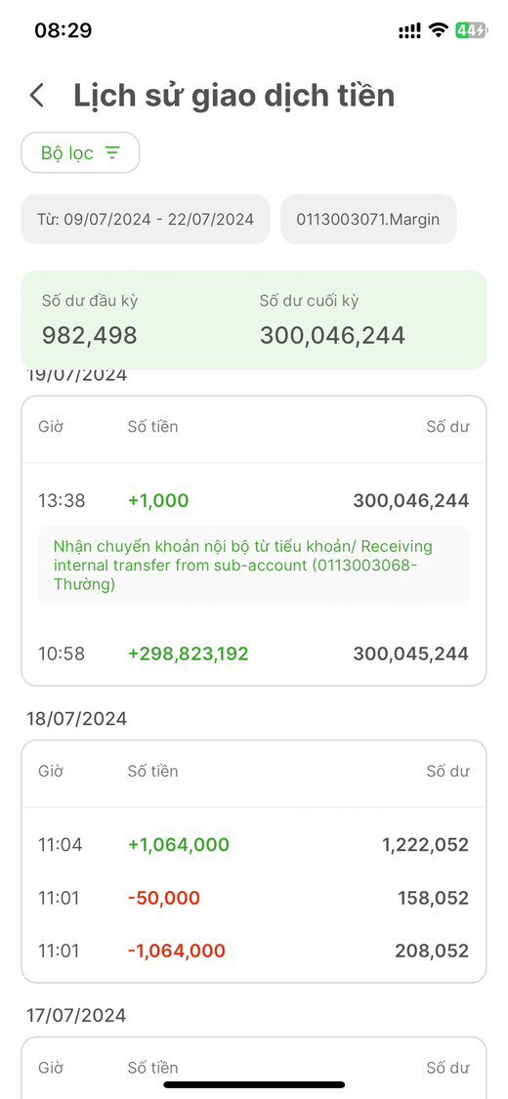The image size is (508, 1099).
Task: Tap the cellular signal icon
Action: pyautogui.click(x=410, y=30)
